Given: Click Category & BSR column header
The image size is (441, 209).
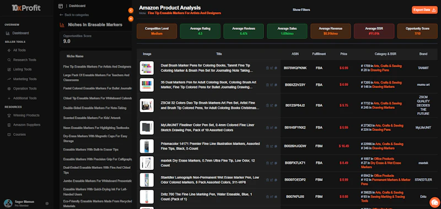Looking at the screenshot, I should (385, 54).
